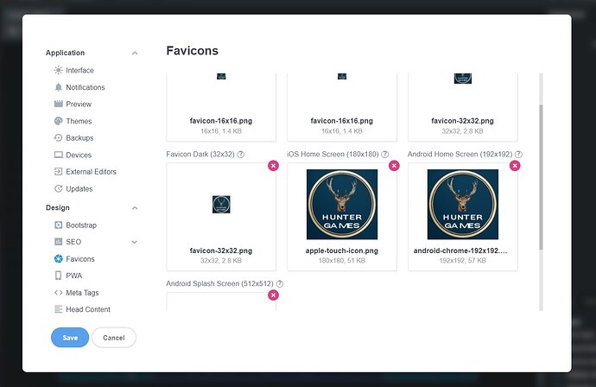Click the Favicons panel vertical scrollbar
This screenshot has height=387, width=596.
pos(541,177)
